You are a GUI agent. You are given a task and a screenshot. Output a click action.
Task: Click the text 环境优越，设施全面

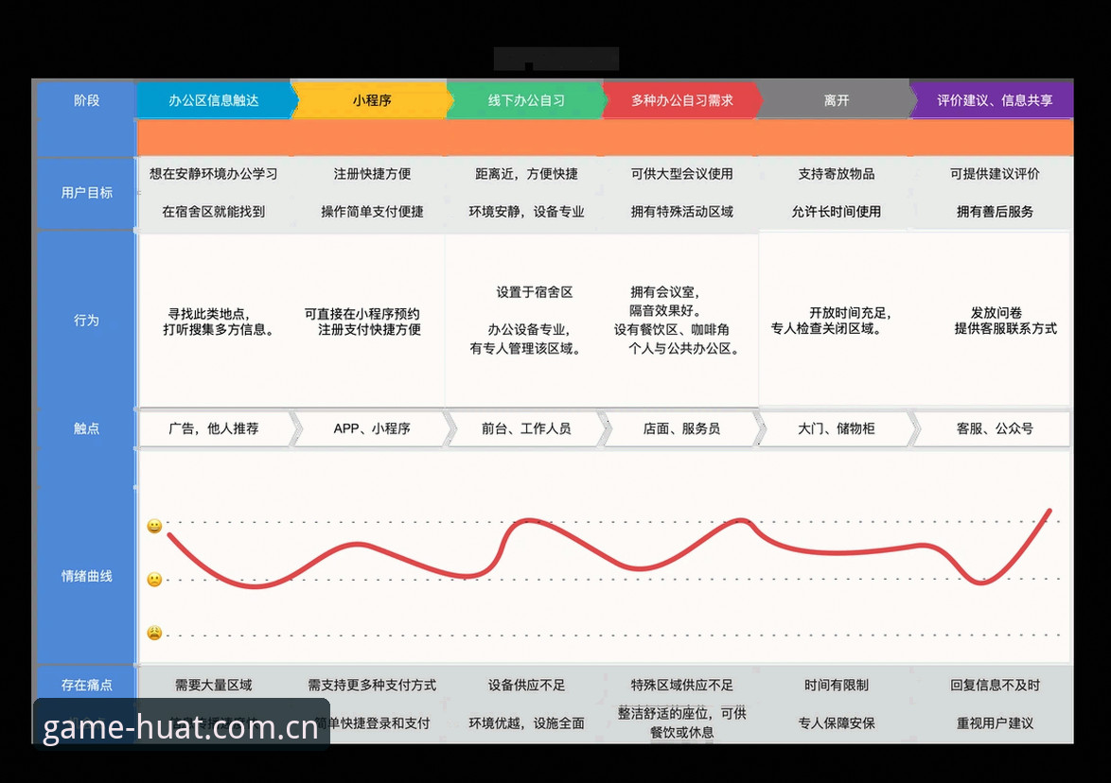(x=526, y=723)
